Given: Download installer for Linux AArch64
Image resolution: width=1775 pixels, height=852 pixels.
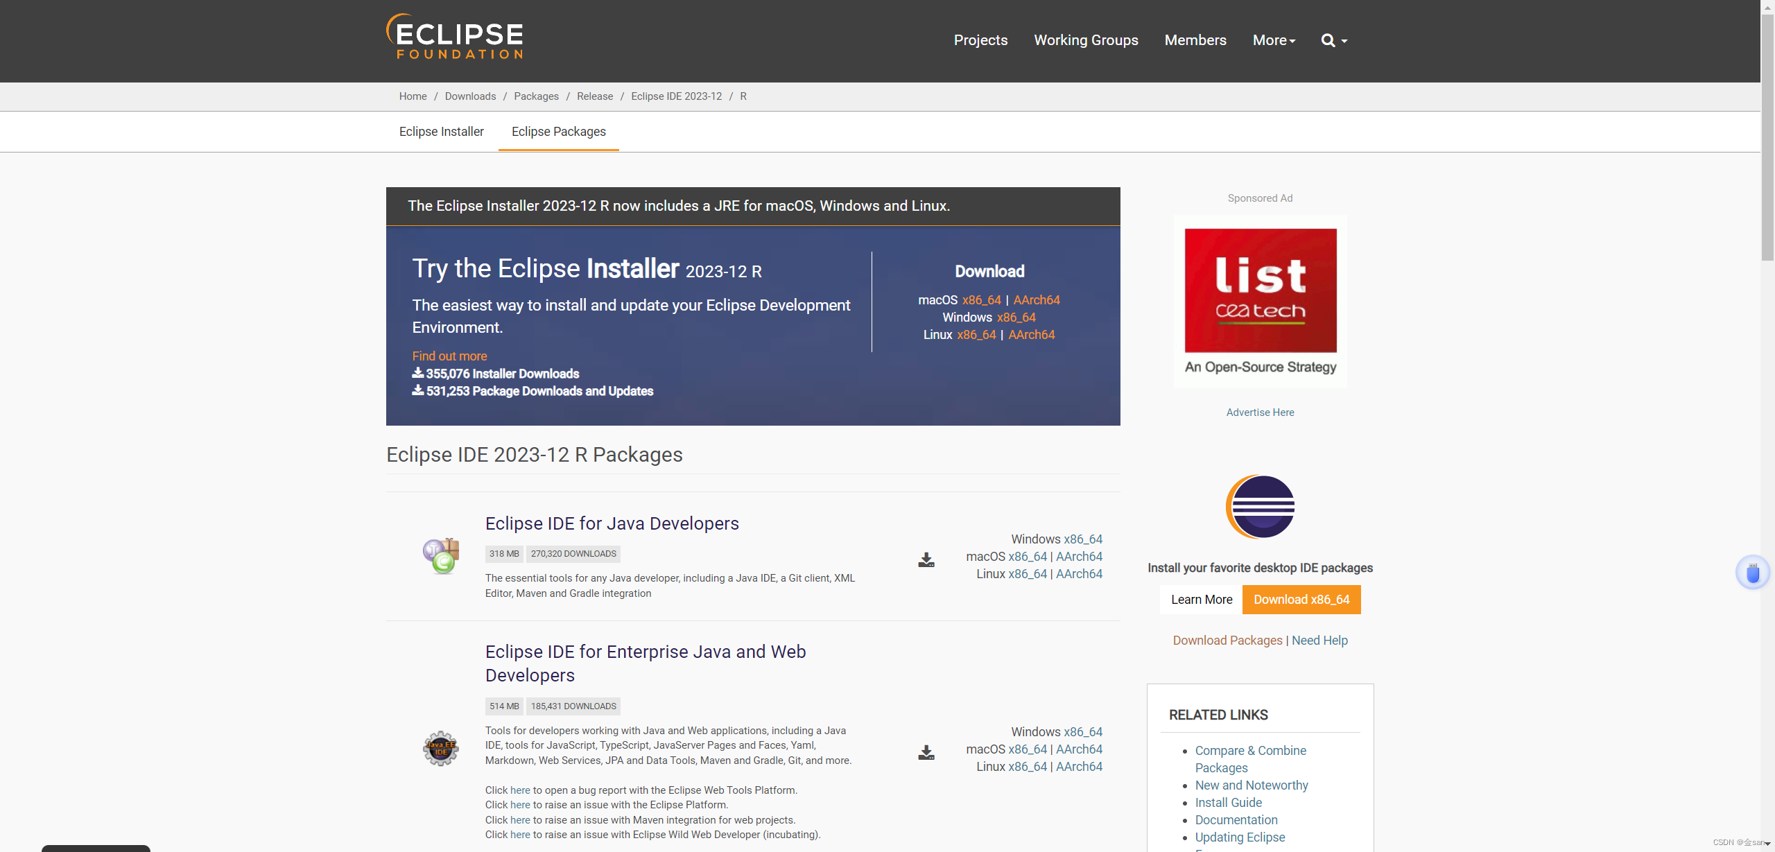Looking at the screenshot, I should [x=1032, y=335].
